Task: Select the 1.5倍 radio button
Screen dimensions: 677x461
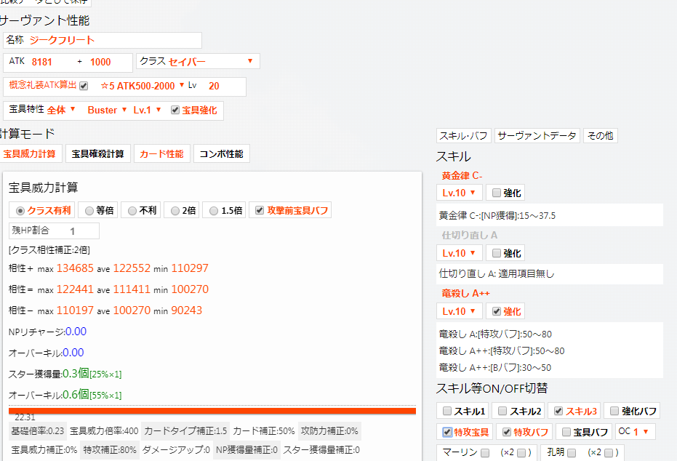Action: [x=214, y=211]
